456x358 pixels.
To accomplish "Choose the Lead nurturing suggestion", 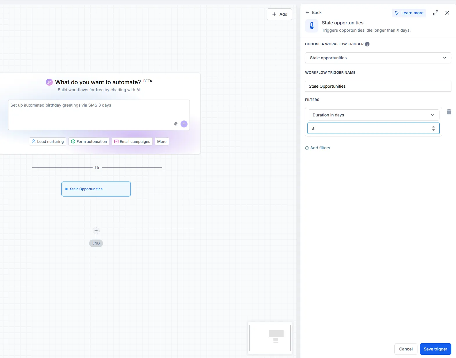I will [48, 141].
